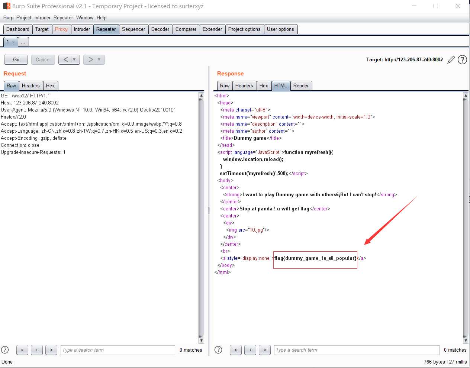Open the Help menu
Screen dimensions: 470x368
point(102,17)
